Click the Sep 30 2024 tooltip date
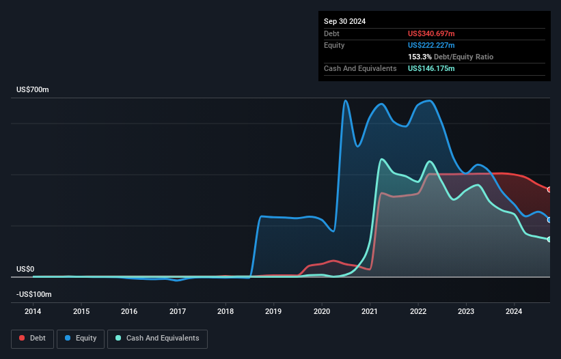This screenshot has width=561, height=359. tap(344, 21)
